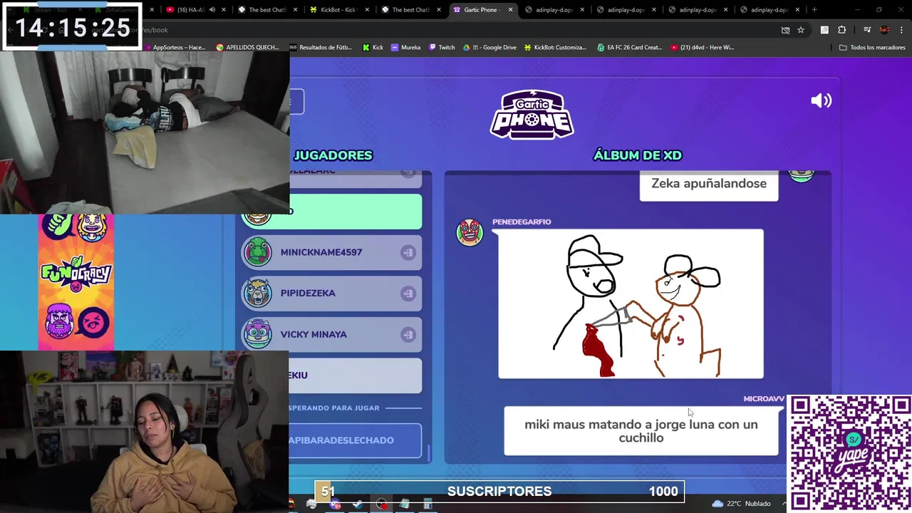
Task: Open the EA FC 26 Card Creat bookmark
Action: (x=629, y=47)
